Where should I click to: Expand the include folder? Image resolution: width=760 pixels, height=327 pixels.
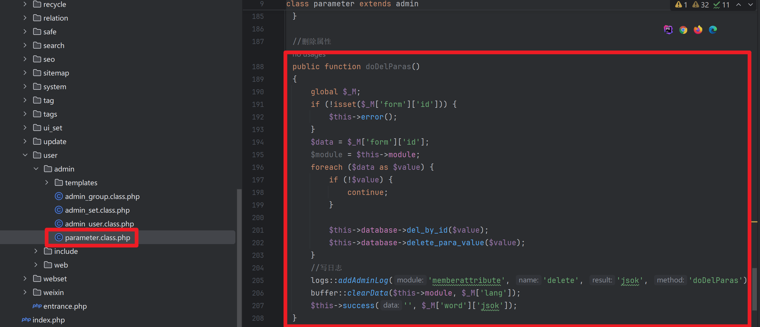point(36,251)
